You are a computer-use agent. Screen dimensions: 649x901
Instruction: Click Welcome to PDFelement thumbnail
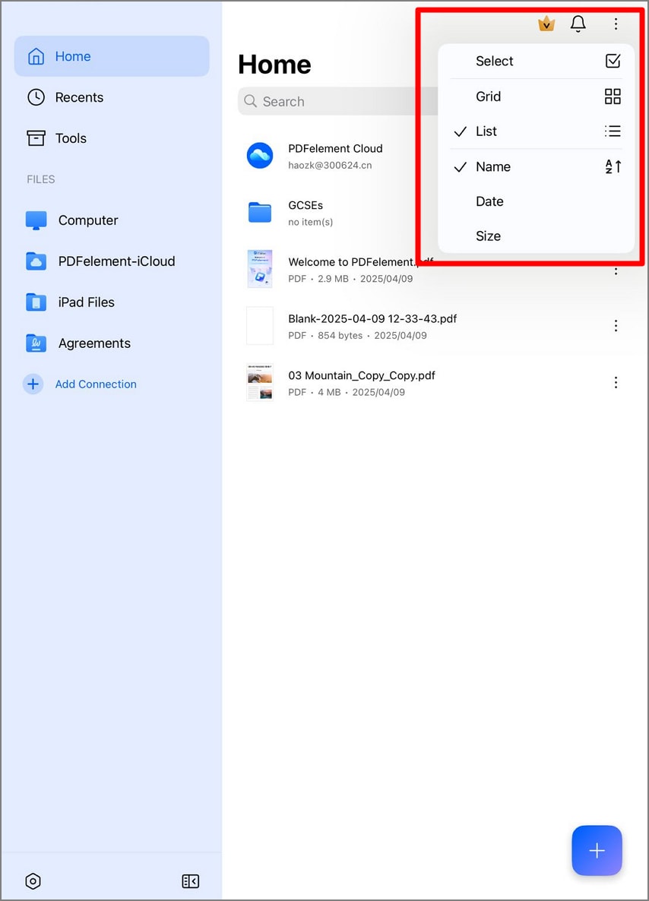(x=260, y=268)
